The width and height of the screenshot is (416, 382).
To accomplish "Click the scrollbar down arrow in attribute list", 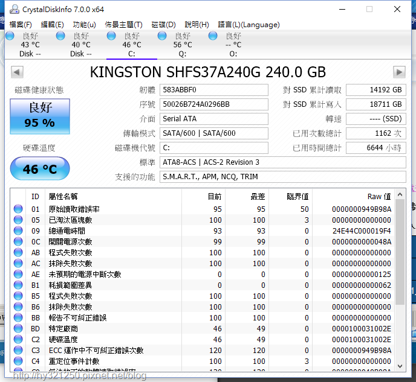I will click(x=400, y=366).
